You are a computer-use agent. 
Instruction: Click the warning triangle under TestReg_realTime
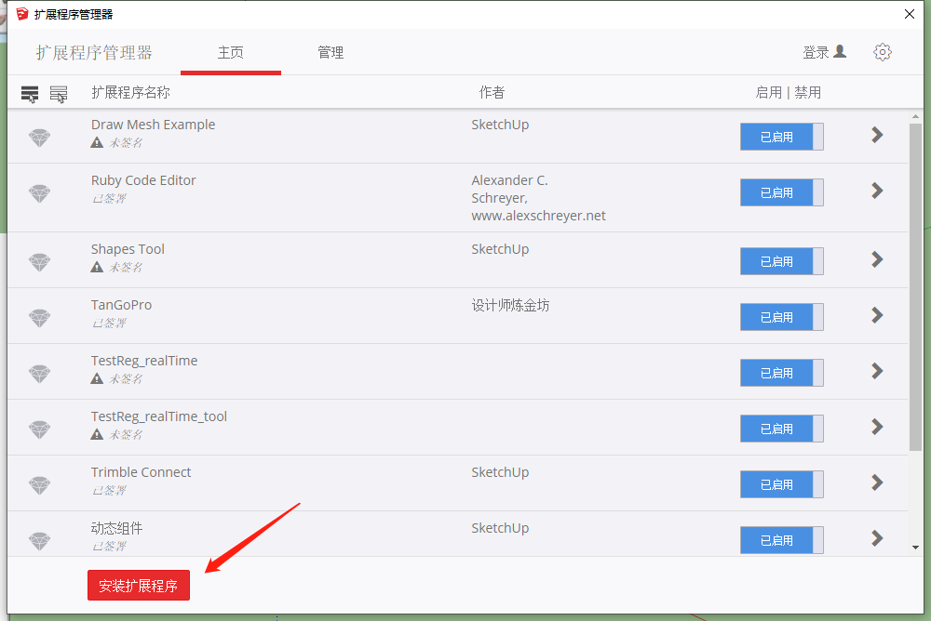(97, 378)
